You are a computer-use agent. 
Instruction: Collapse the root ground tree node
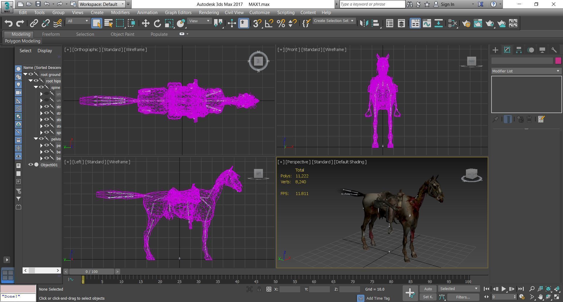(26, 74)
